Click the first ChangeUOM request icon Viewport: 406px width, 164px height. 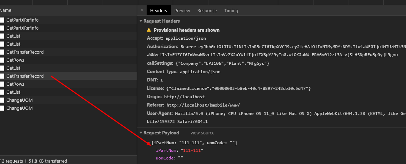click(2, 100)
